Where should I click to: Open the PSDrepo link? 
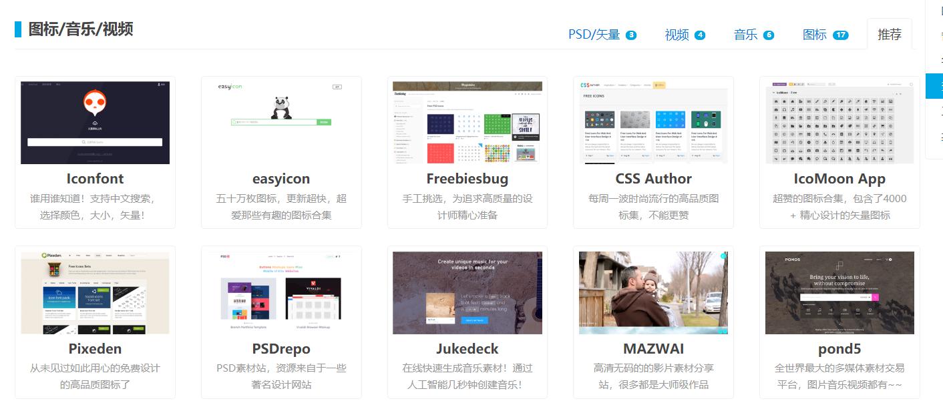pos(280,348)
